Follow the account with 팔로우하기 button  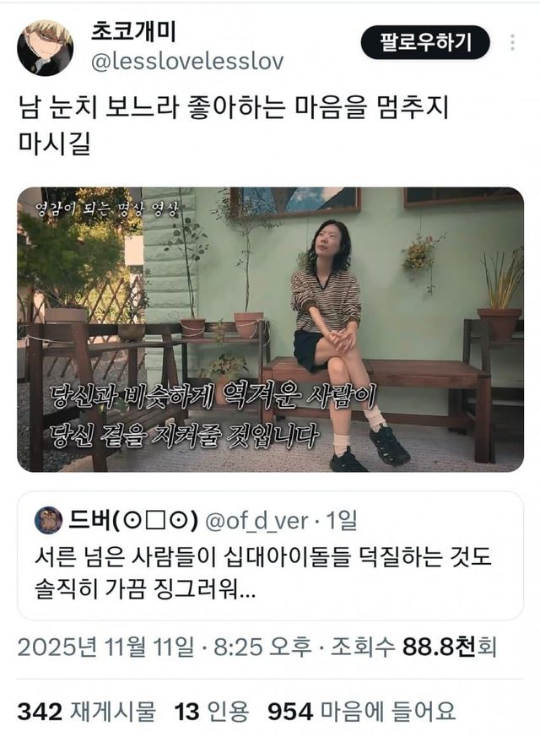425,42
